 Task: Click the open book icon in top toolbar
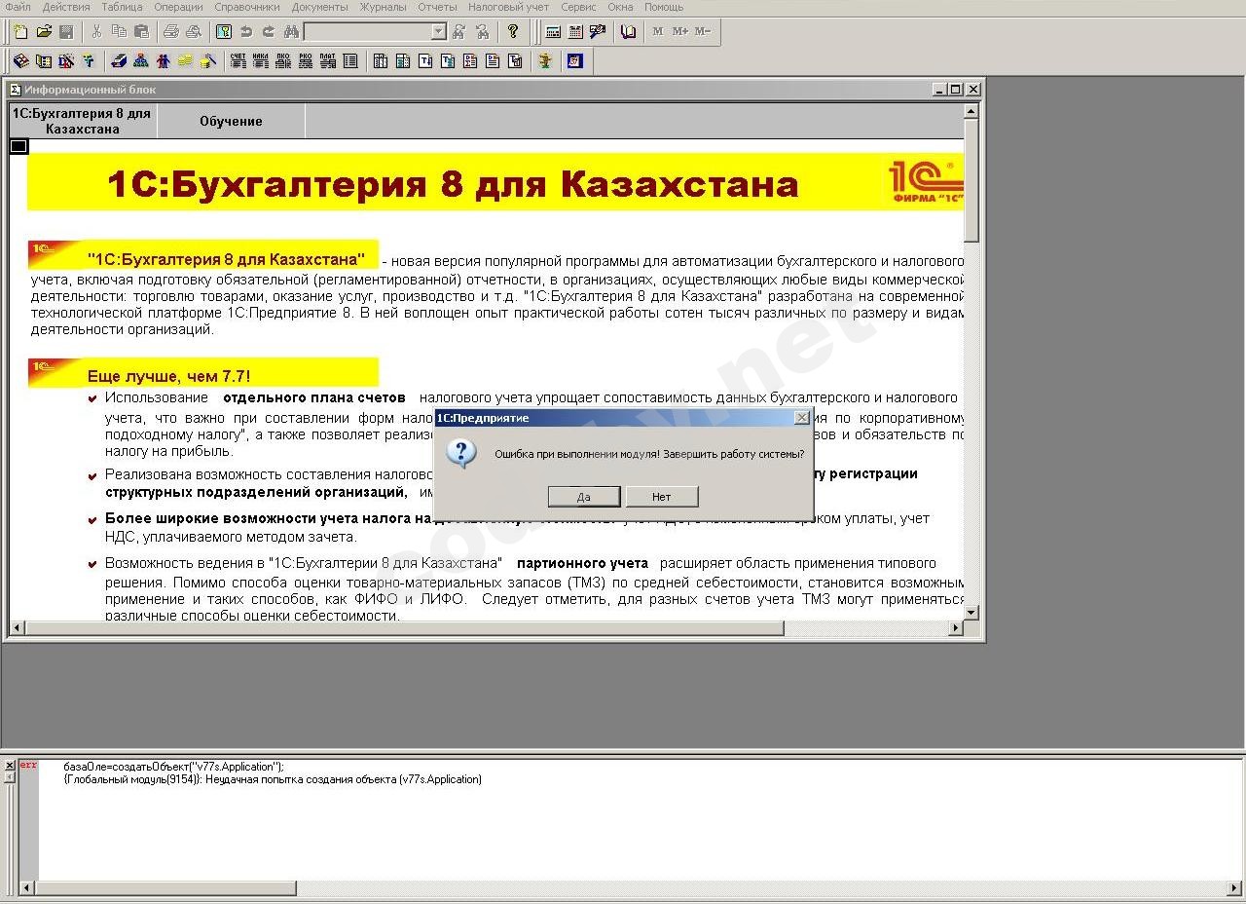pos(629,31)
